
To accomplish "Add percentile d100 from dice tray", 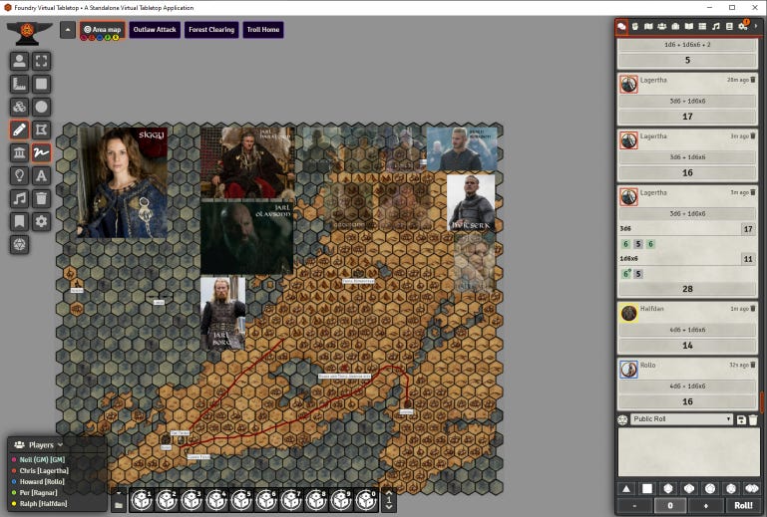I will pyautogui.click(x=751, y=488).
